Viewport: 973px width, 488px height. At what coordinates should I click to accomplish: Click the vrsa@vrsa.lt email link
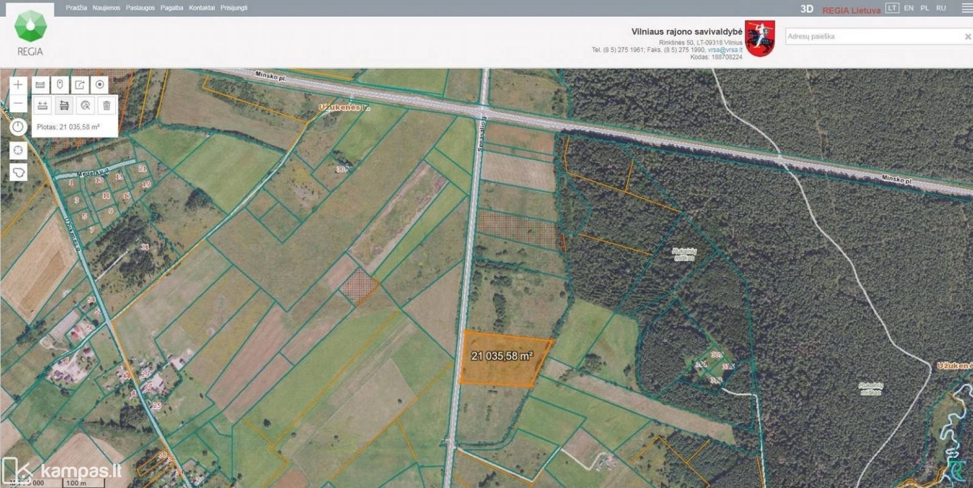point(725,50)
